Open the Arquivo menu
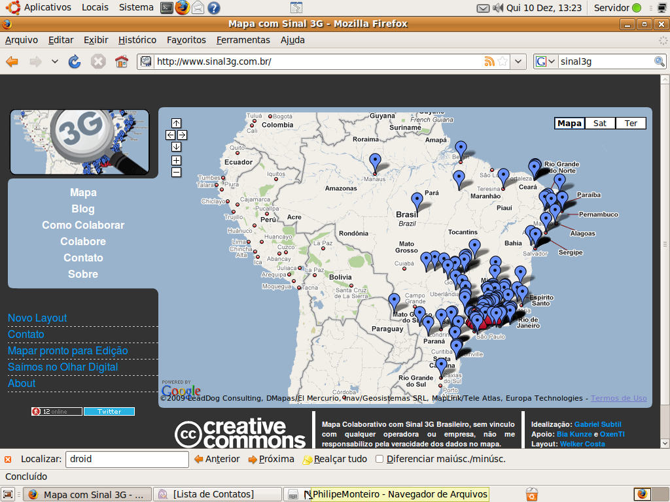Screen dimensions: 670x502 coord(22,40)
